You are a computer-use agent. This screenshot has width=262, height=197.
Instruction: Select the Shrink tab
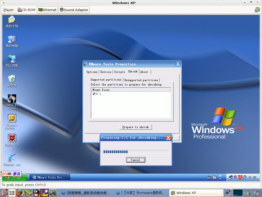click(133, 72)
